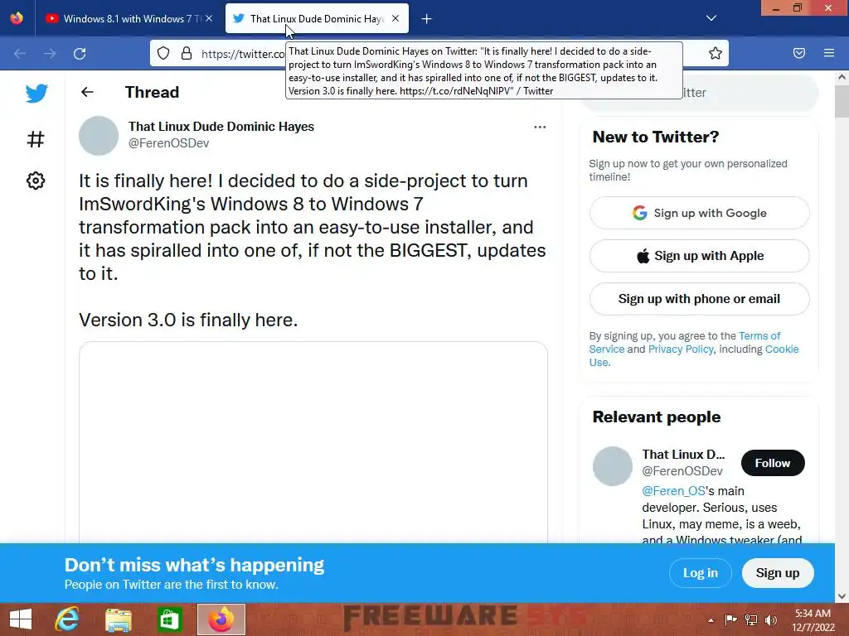Click the Twitter address bar URL
The width and height of the screenshot is (849, 636).
(243, 54)
